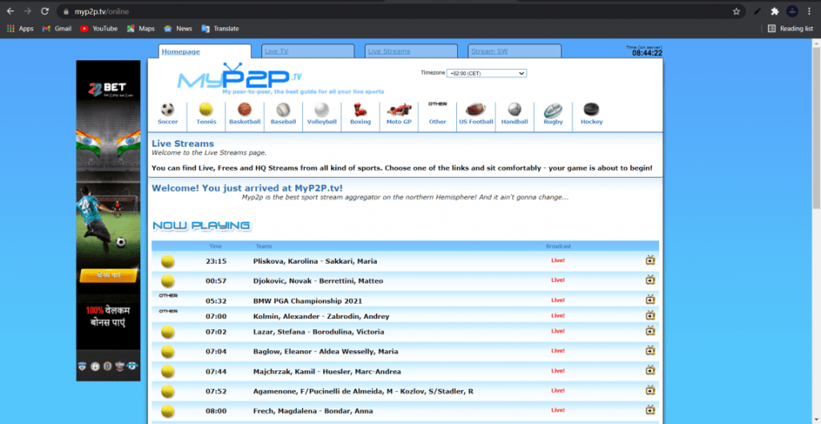Open TV stream icon for Agamenone/Pucinelli match
The height and width of the screenshot is (424, 821).
click(x=650, y=390)
